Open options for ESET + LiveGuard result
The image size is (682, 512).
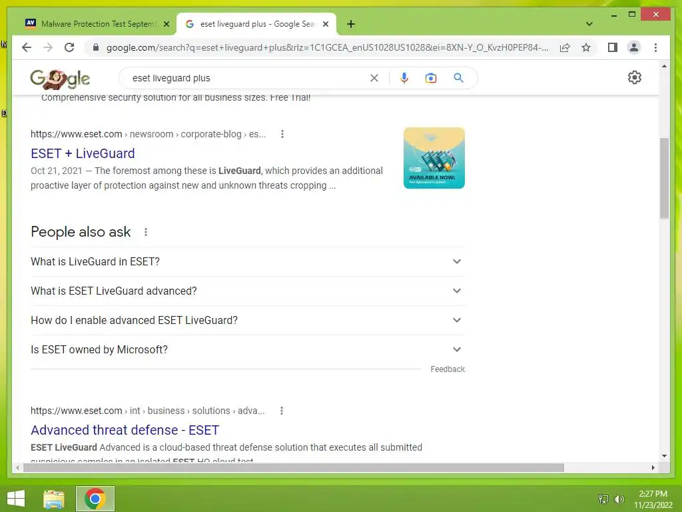[x=282, y=134]
